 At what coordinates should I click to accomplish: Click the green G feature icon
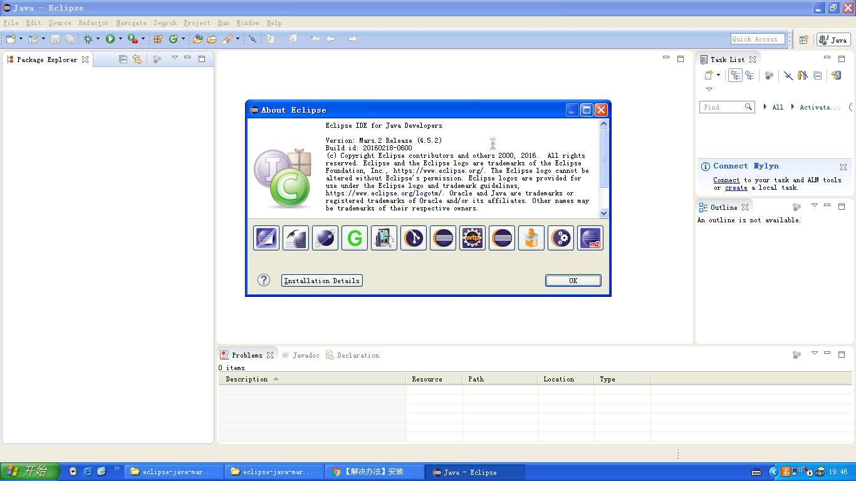[x=355, y=239]
